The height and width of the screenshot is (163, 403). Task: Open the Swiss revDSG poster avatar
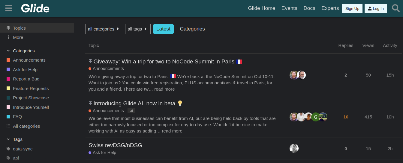pyautogui.click(x=294, y=148)
